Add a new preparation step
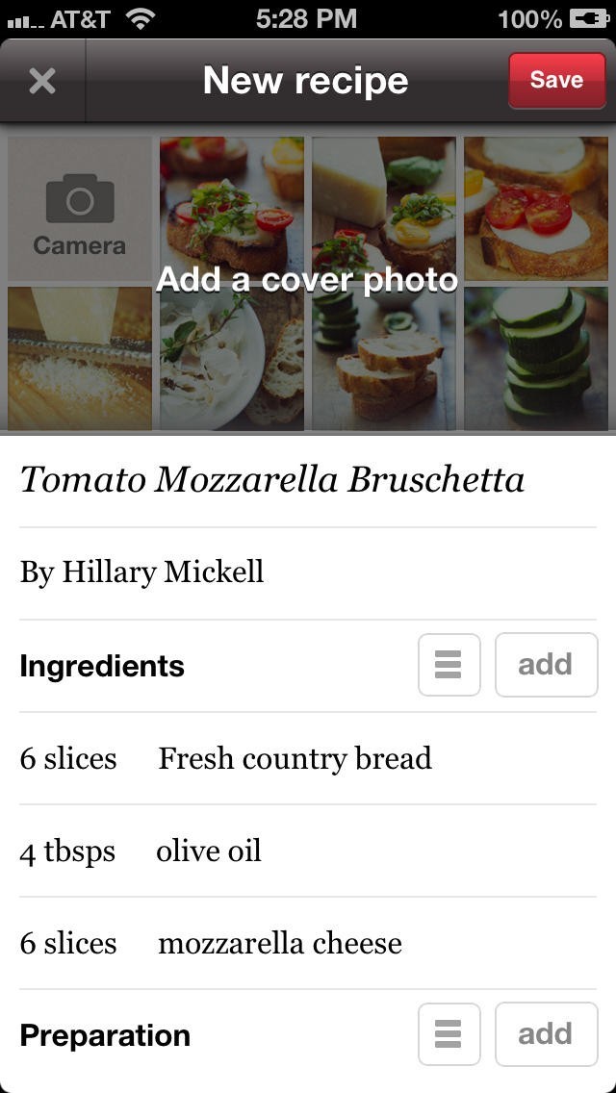616x1093 pixels. 546,1034
